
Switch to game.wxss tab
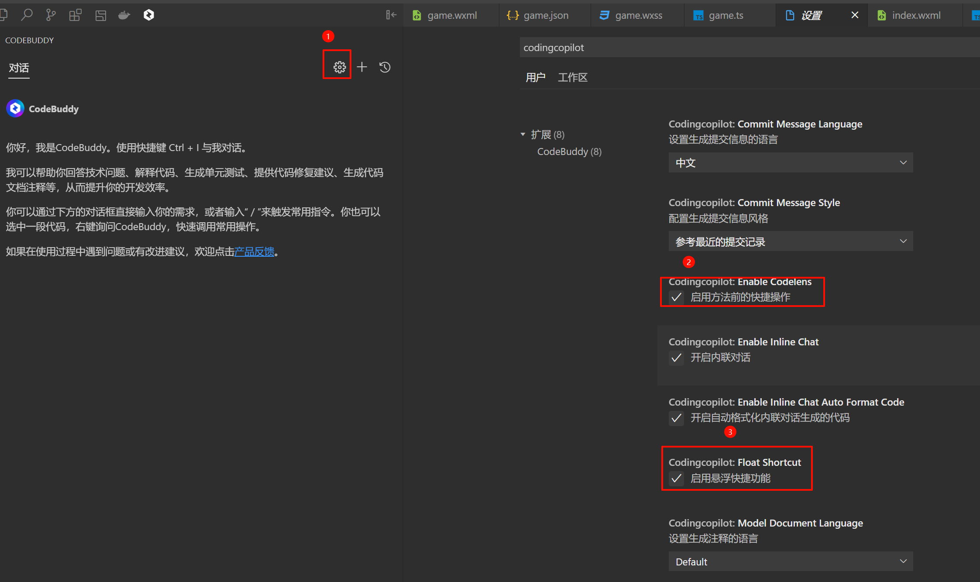click(x=638, y=15)
